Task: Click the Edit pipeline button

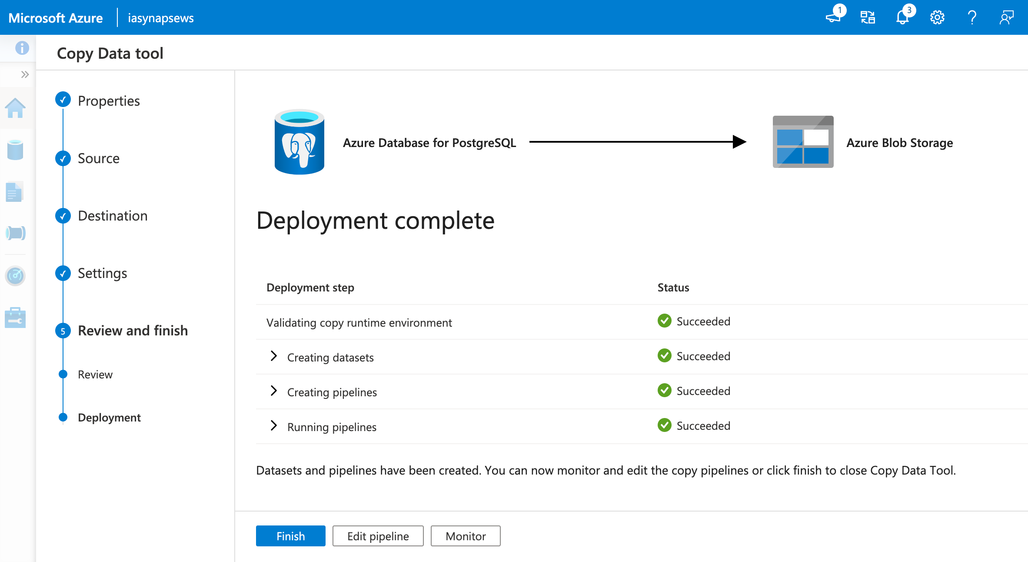Action: click(378, 536)
